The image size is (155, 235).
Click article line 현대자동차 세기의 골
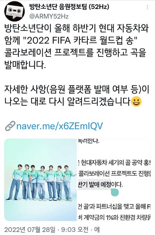click(x=114, y=163)
